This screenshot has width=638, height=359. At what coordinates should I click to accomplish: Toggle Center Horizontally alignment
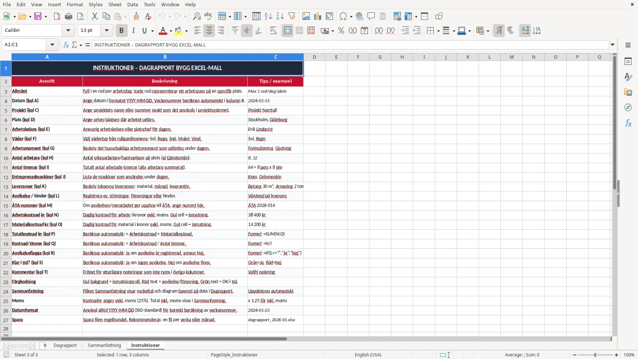coord(209,31)
